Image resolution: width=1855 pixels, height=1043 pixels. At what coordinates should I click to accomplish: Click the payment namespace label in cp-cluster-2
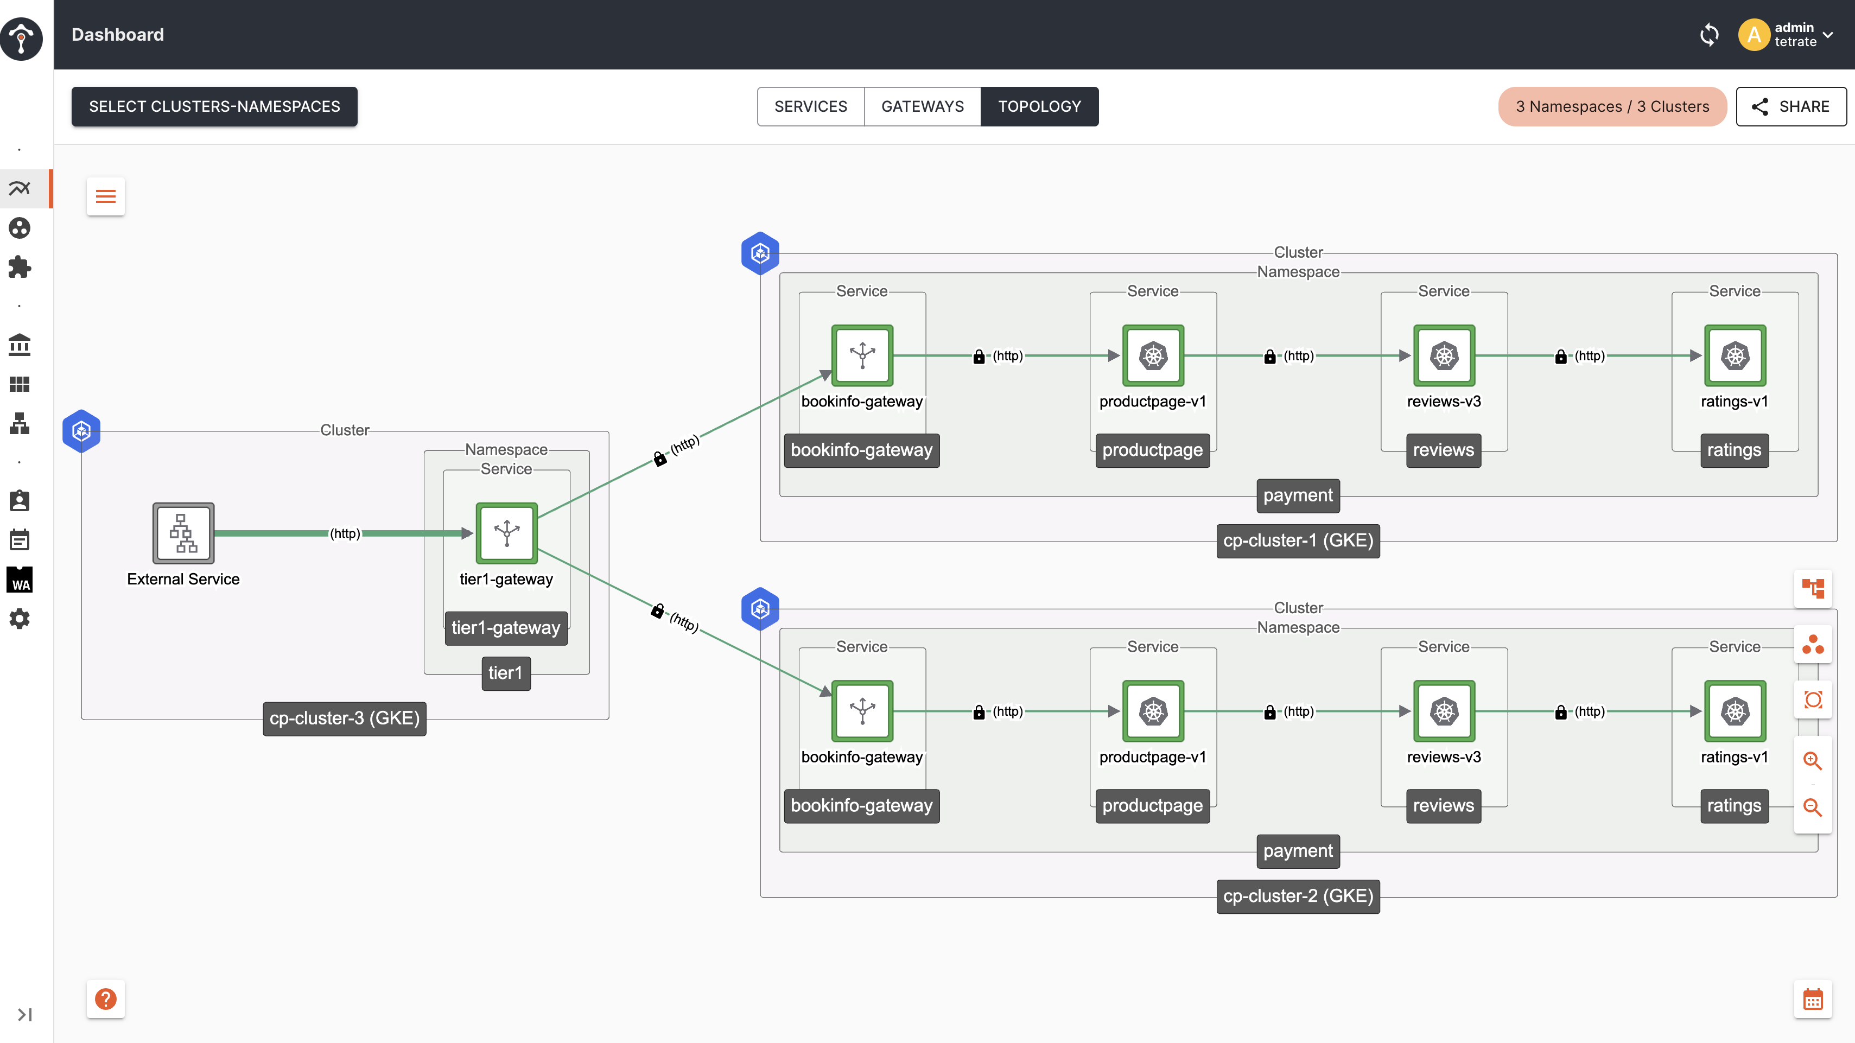click(1298, 851)
